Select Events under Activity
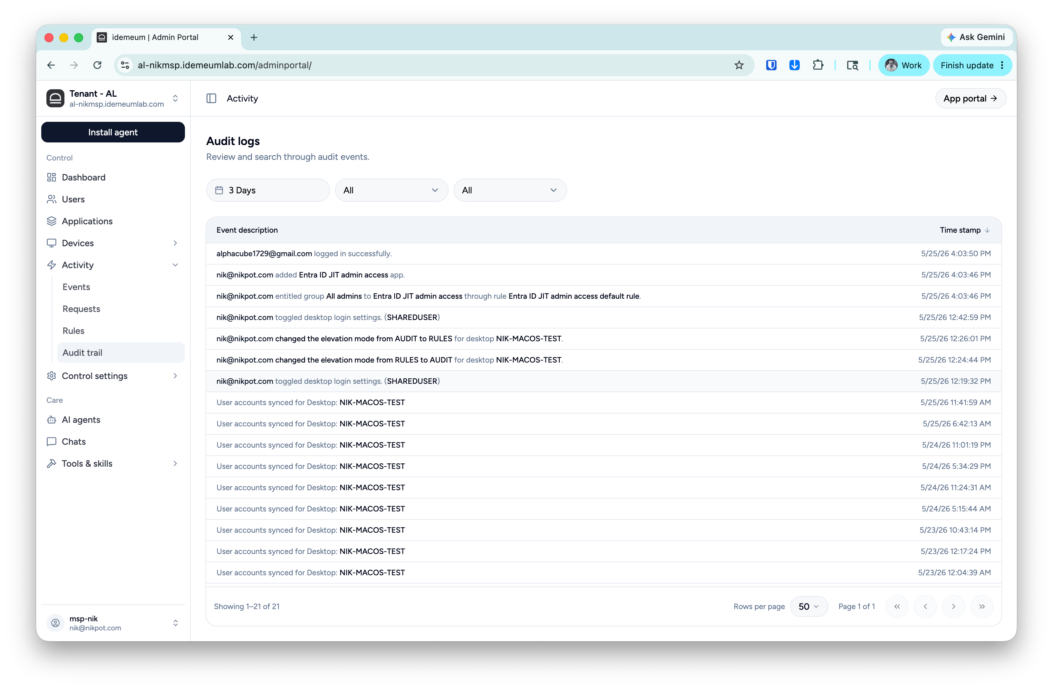 pos(121,287)
